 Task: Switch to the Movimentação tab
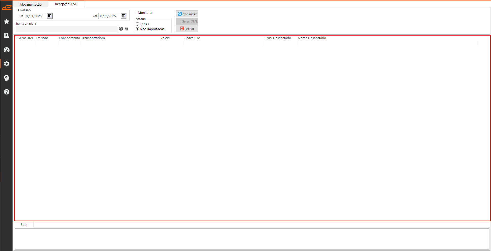pos(30,4)
